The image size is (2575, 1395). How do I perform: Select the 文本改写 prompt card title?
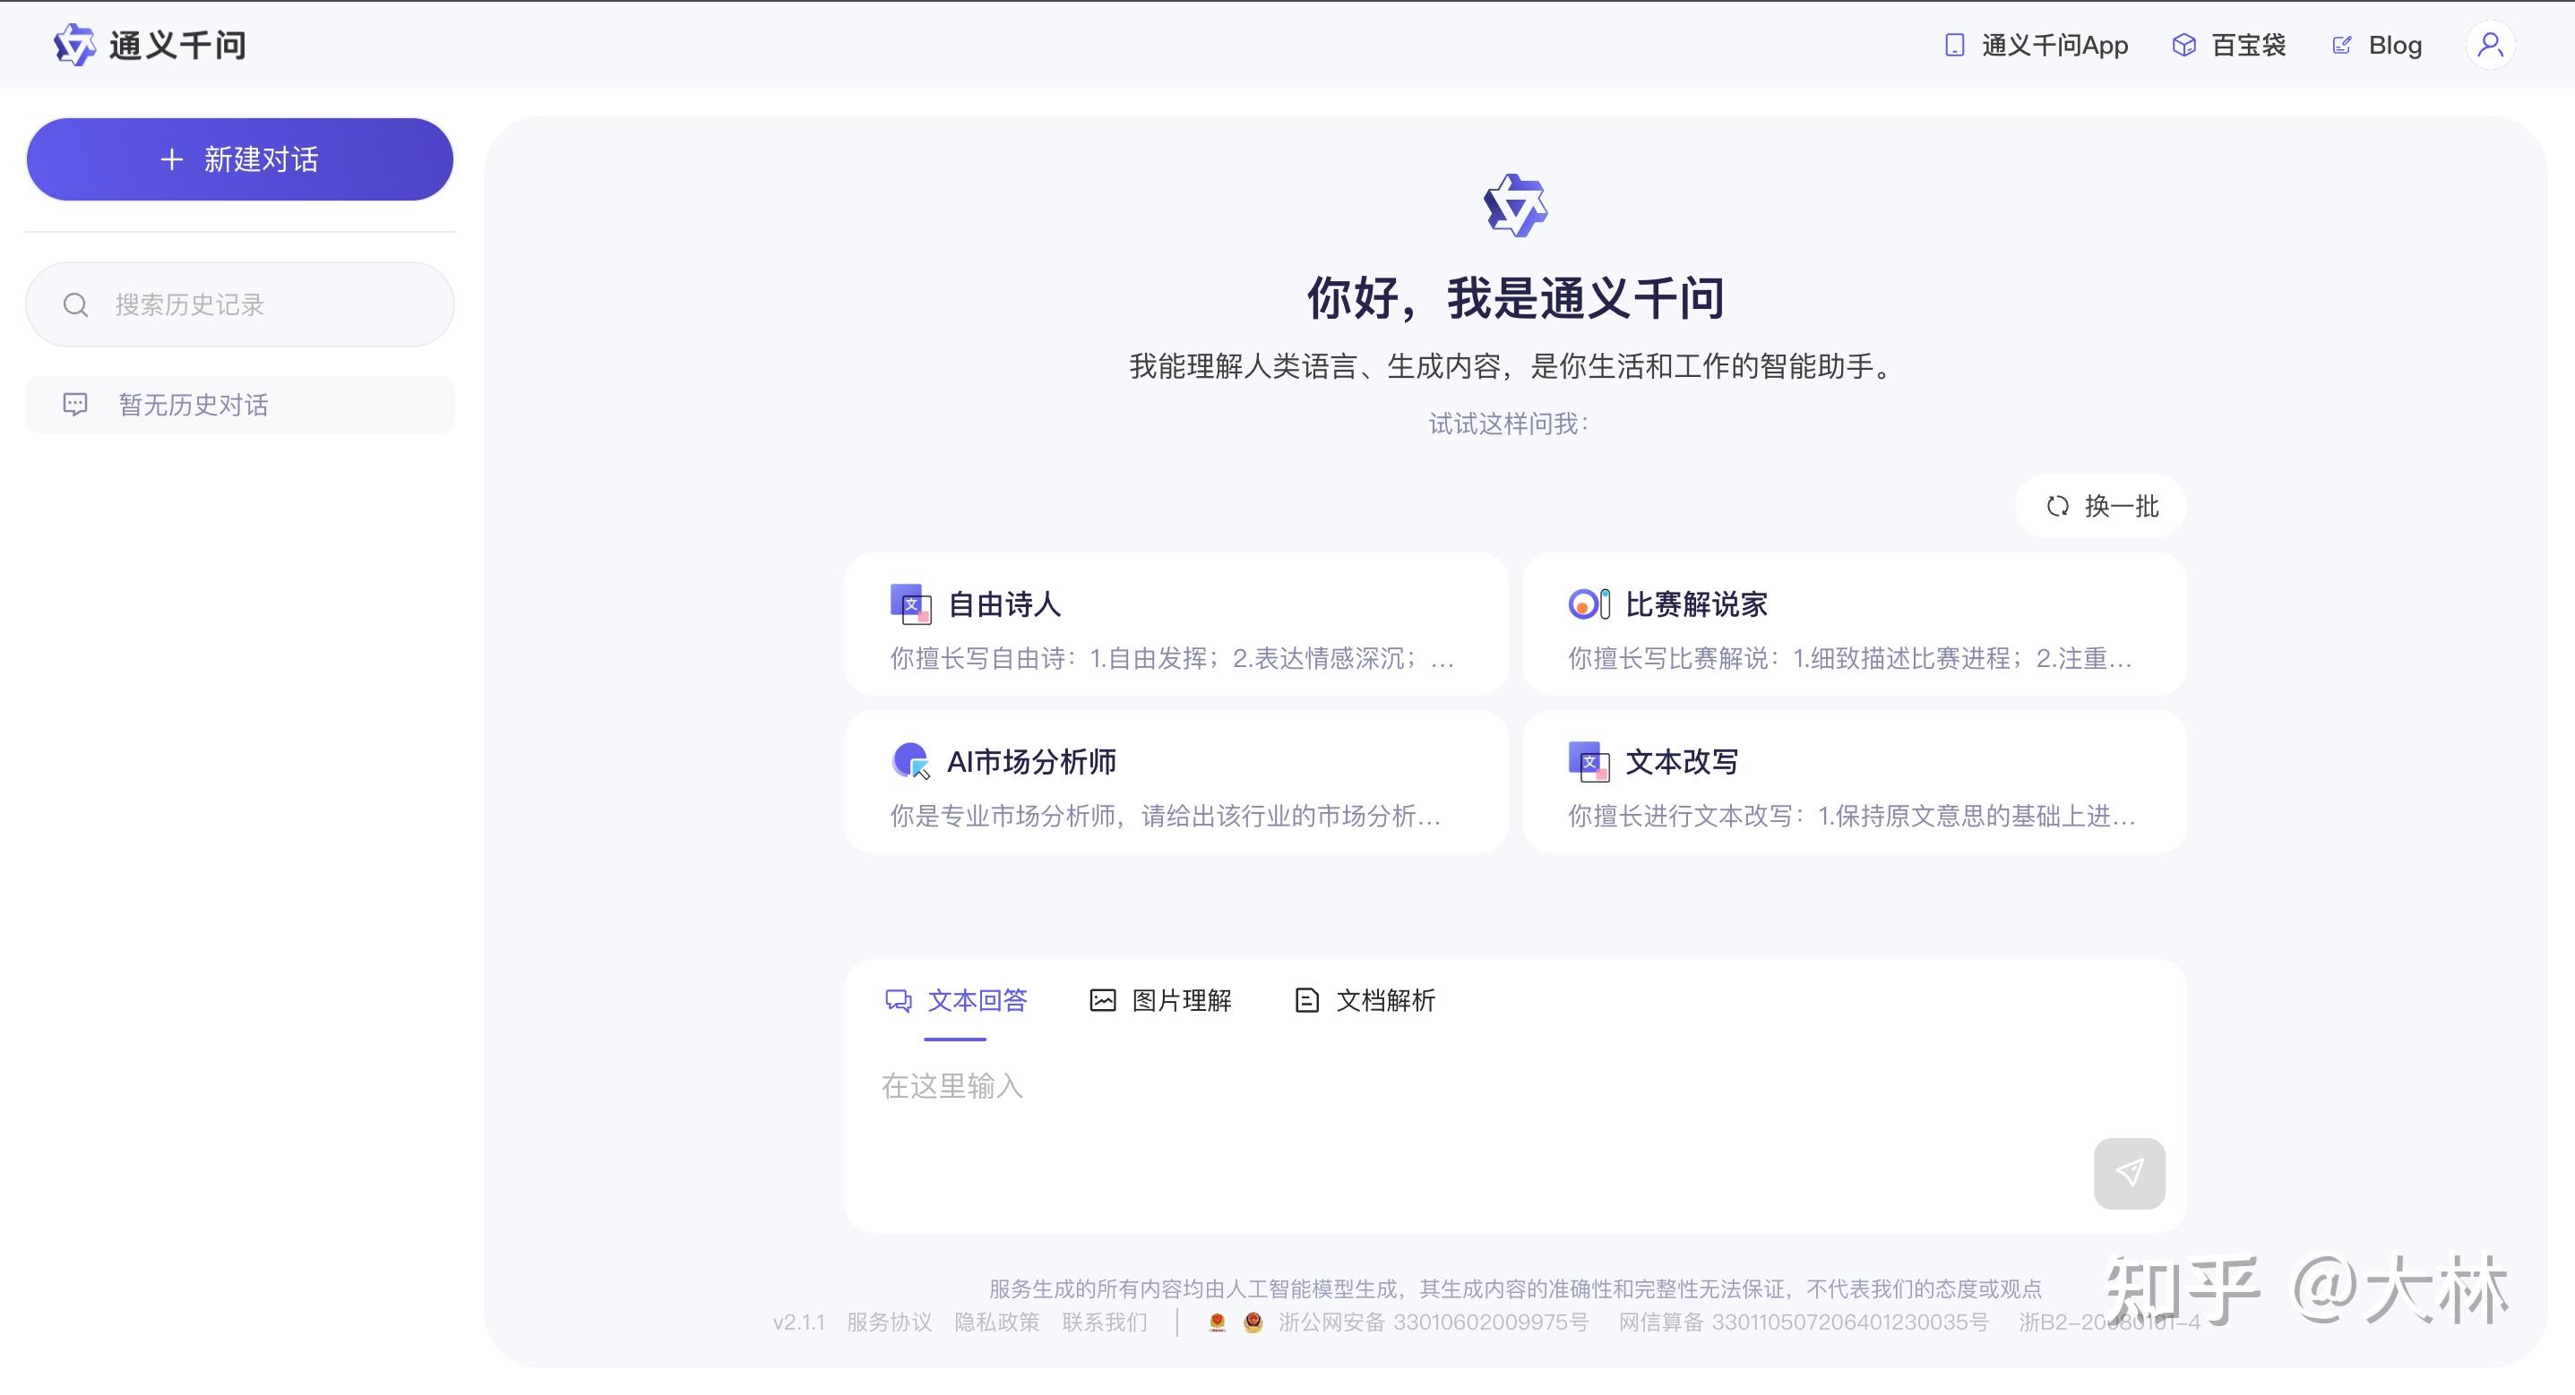[1683, 761]
